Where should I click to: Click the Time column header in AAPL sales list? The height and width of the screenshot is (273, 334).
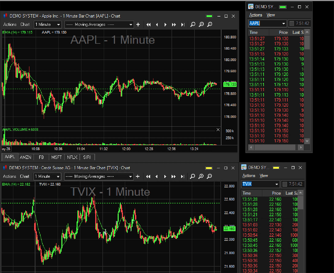coord(259,32)
